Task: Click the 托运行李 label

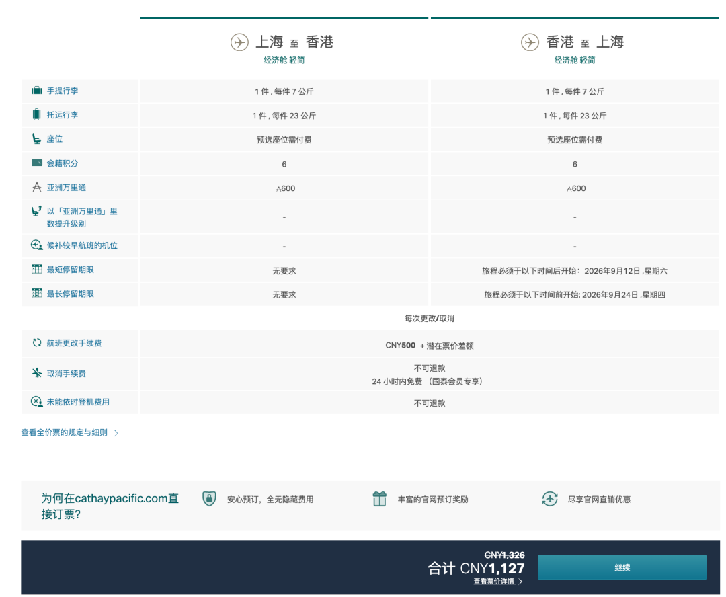Action: pyautogui.click(x=63, y=115)
